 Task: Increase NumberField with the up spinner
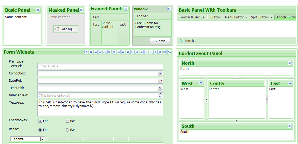(x=161, y=94)
